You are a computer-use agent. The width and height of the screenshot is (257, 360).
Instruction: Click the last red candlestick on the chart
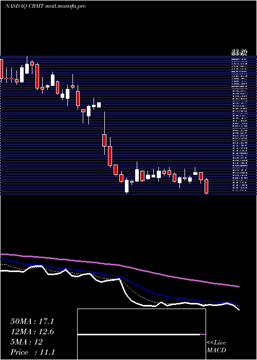tap(206, 186)
